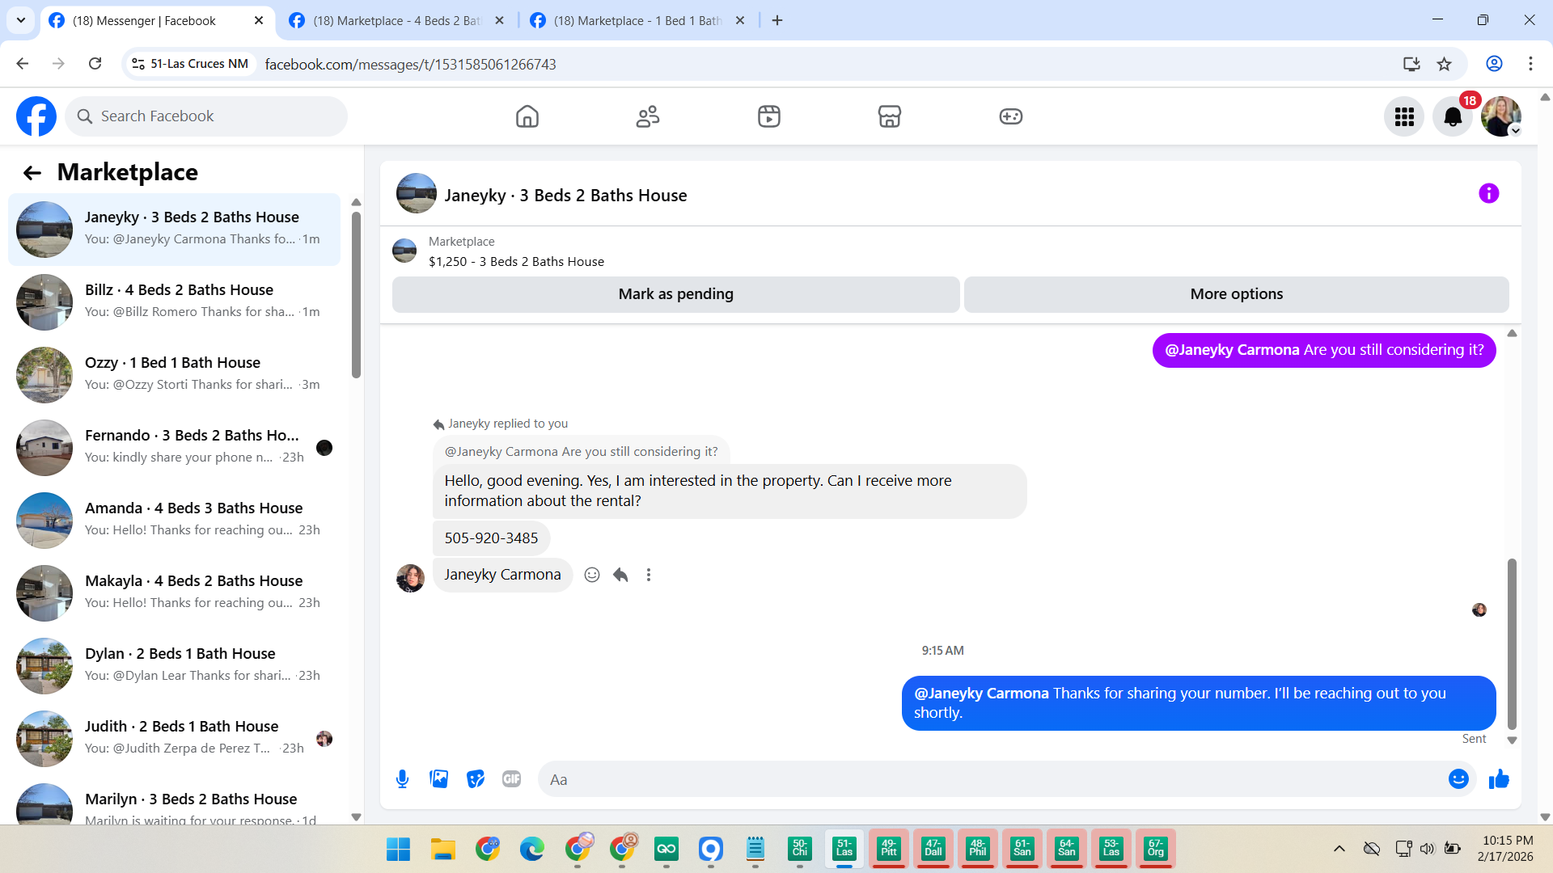This screenshot has height=873, width=1553.
Task: Click the chat conversation scrollbar
Action: 1511,643
